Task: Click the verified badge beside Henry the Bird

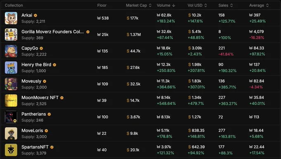Action: point(55,65)
